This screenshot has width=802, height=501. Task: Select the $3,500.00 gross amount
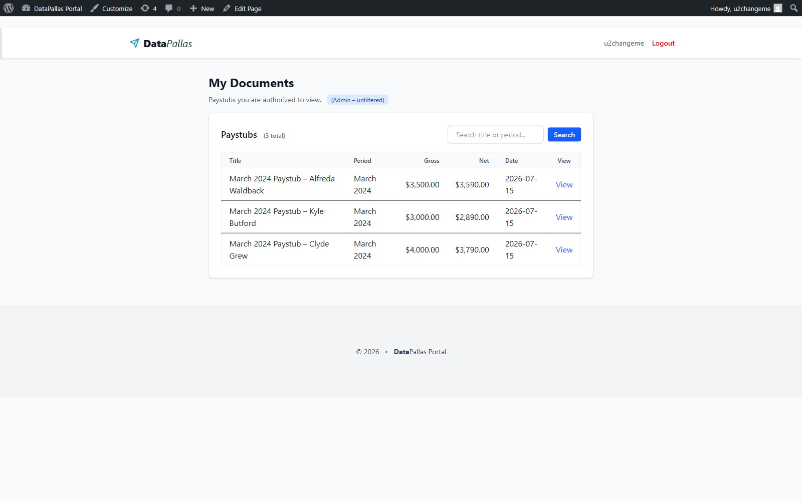(x=423, y=184)
